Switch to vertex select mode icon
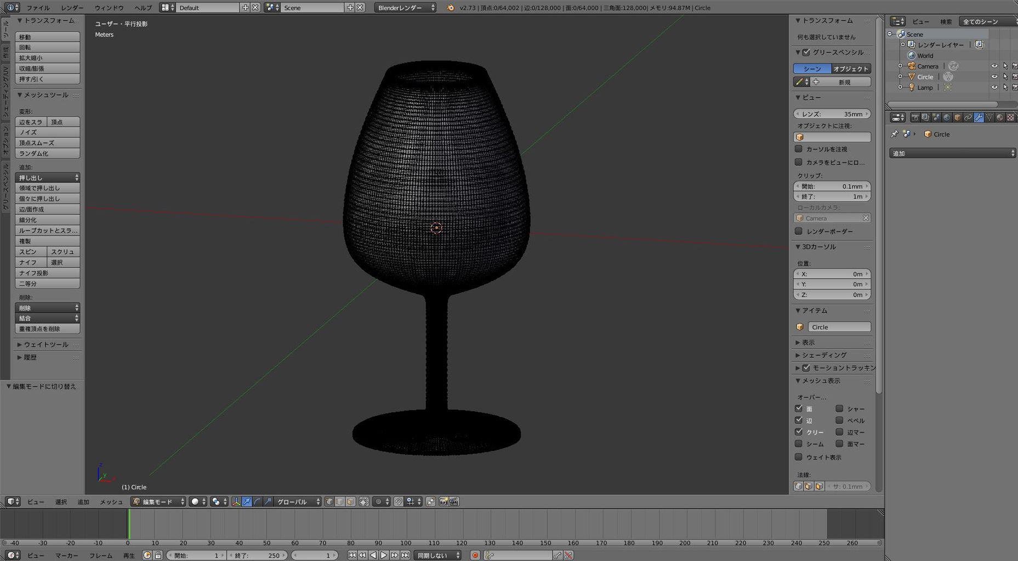Screen dimensions: 1018x561 [329, 501]
